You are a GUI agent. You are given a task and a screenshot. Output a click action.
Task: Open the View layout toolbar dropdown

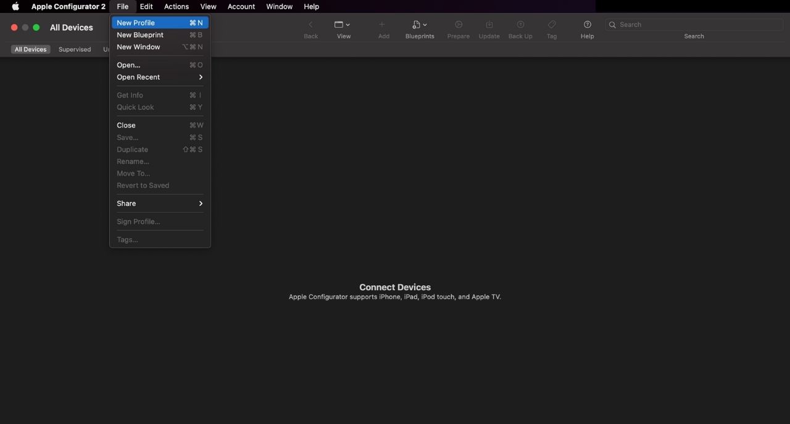pyautogui.click(x=342, y=25)
